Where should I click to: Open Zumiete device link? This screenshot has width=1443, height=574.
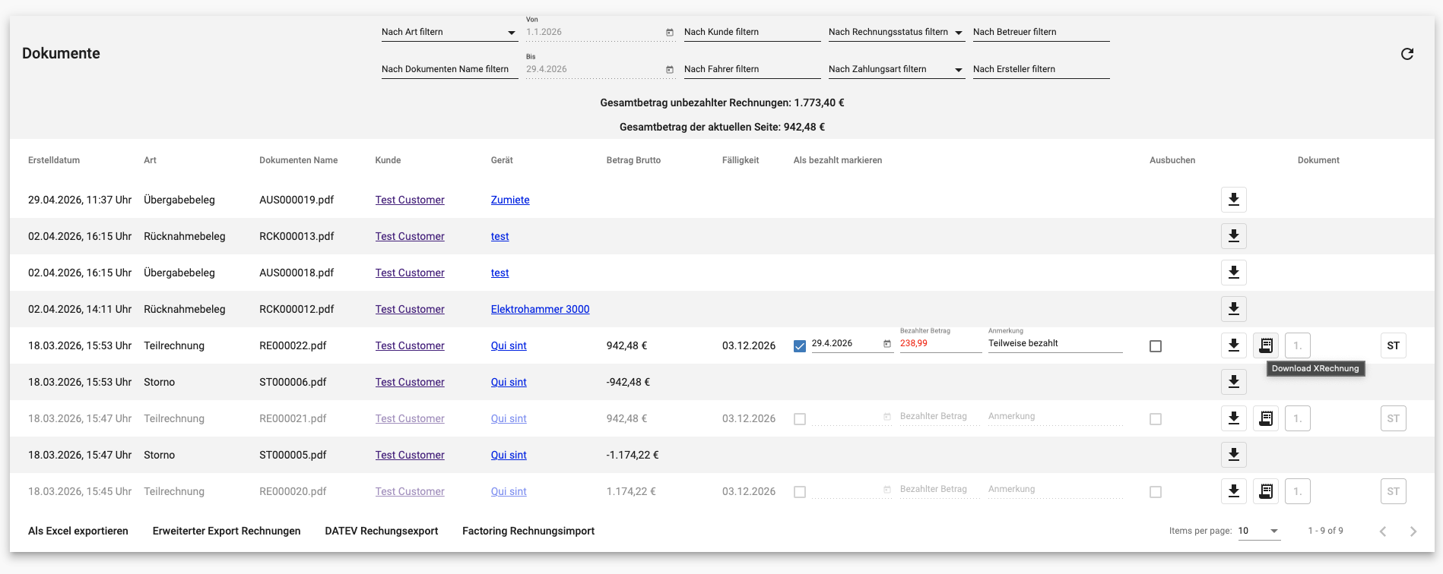tap(510, 200)
